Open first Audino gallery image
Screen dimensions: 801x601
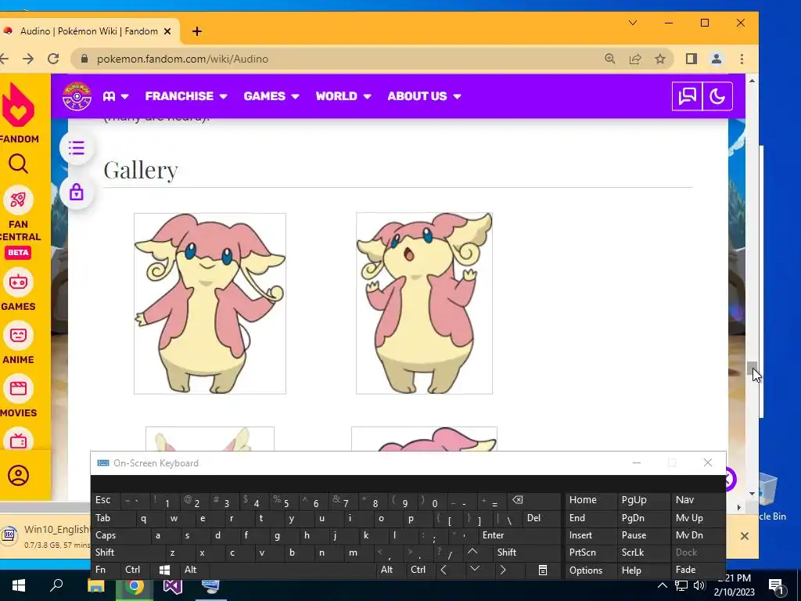(210, 304)
